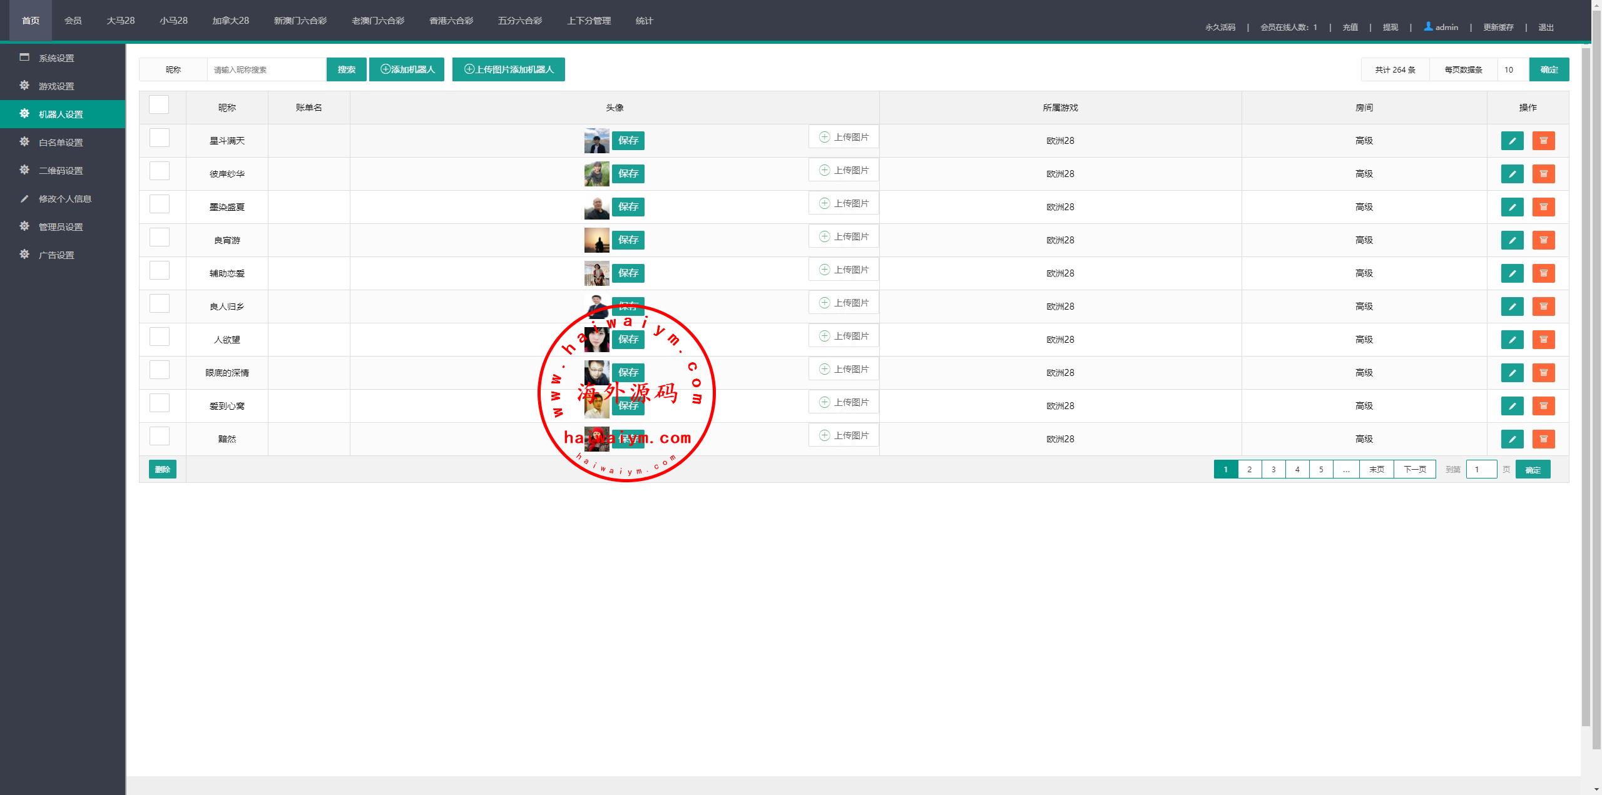
Task: Tick the checkbox for 辅助恋爱 row
Action: click(x=160, y=270)
